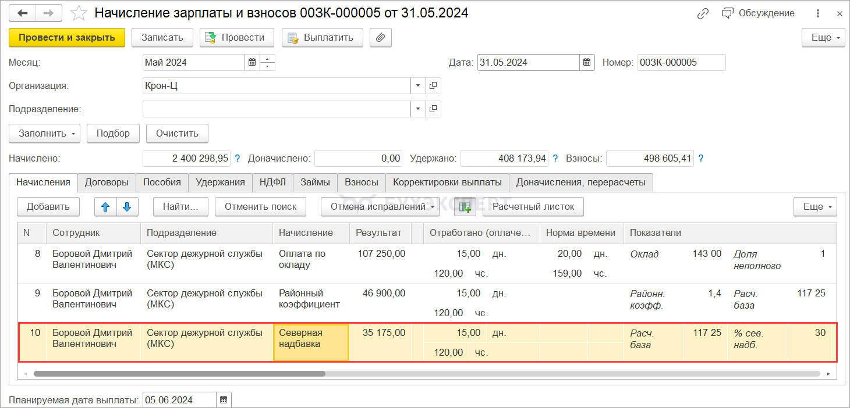Open calendar next to Дата field

tap(587, 63)
